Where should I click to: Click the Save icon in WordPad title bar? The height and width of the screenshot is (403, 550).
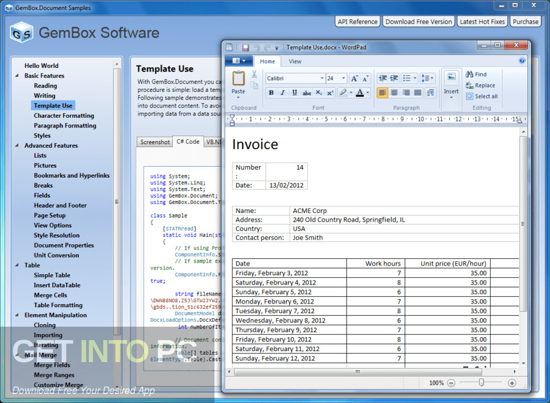click(245, 47)
